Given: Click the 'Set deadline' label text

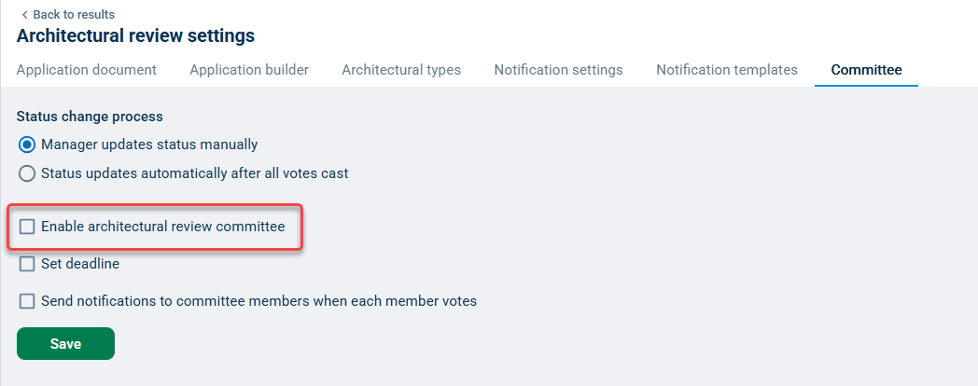Looking at the screenshot, I should (80, 264).
